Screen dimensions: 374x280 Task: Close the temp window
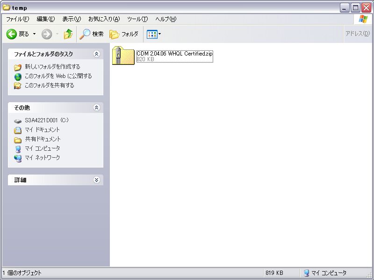(366, 8)
